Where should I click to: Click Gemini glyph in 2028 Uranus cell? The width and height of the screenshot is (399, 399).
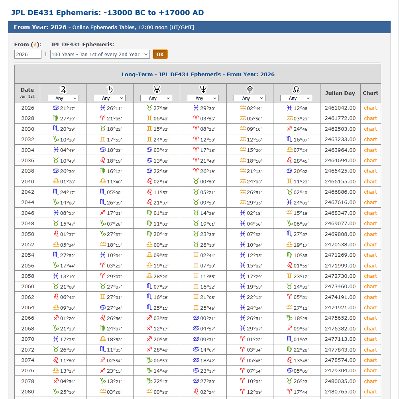(149, 118)
